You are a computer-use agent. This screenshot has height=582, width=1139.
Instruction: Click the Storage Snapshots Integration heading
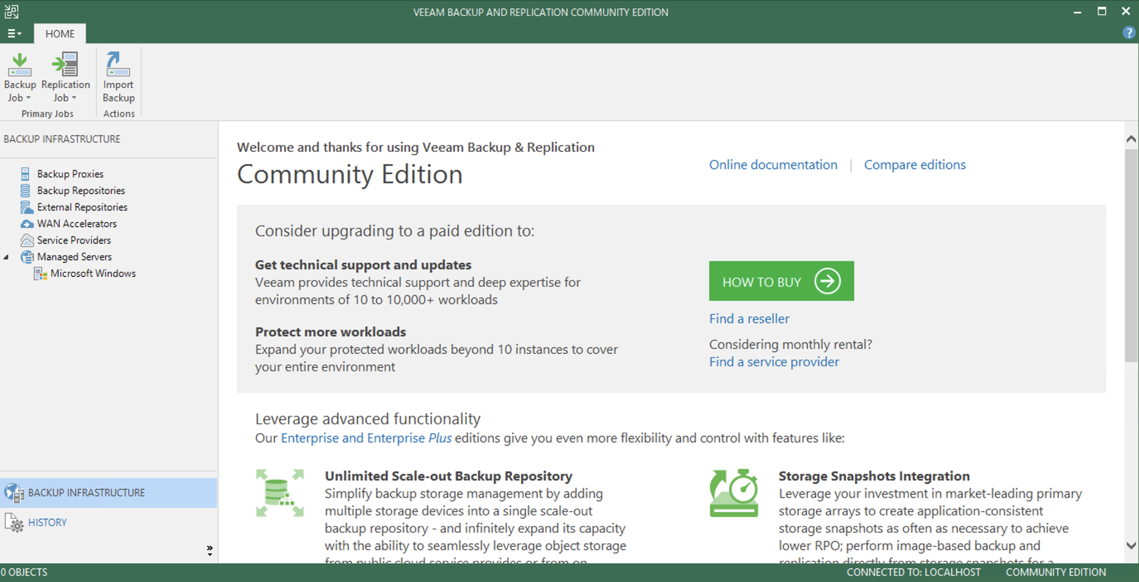click(x=874, y=476)
